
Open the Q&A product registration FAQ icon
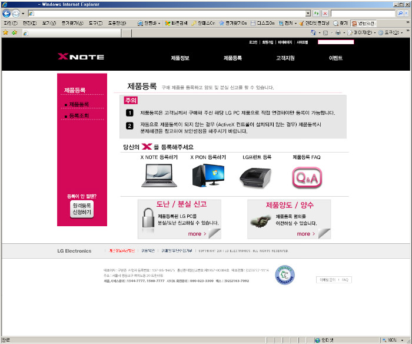pos(307,176)
